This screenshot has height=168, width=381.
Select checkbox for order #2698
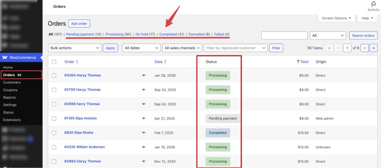tap(54, 104)
